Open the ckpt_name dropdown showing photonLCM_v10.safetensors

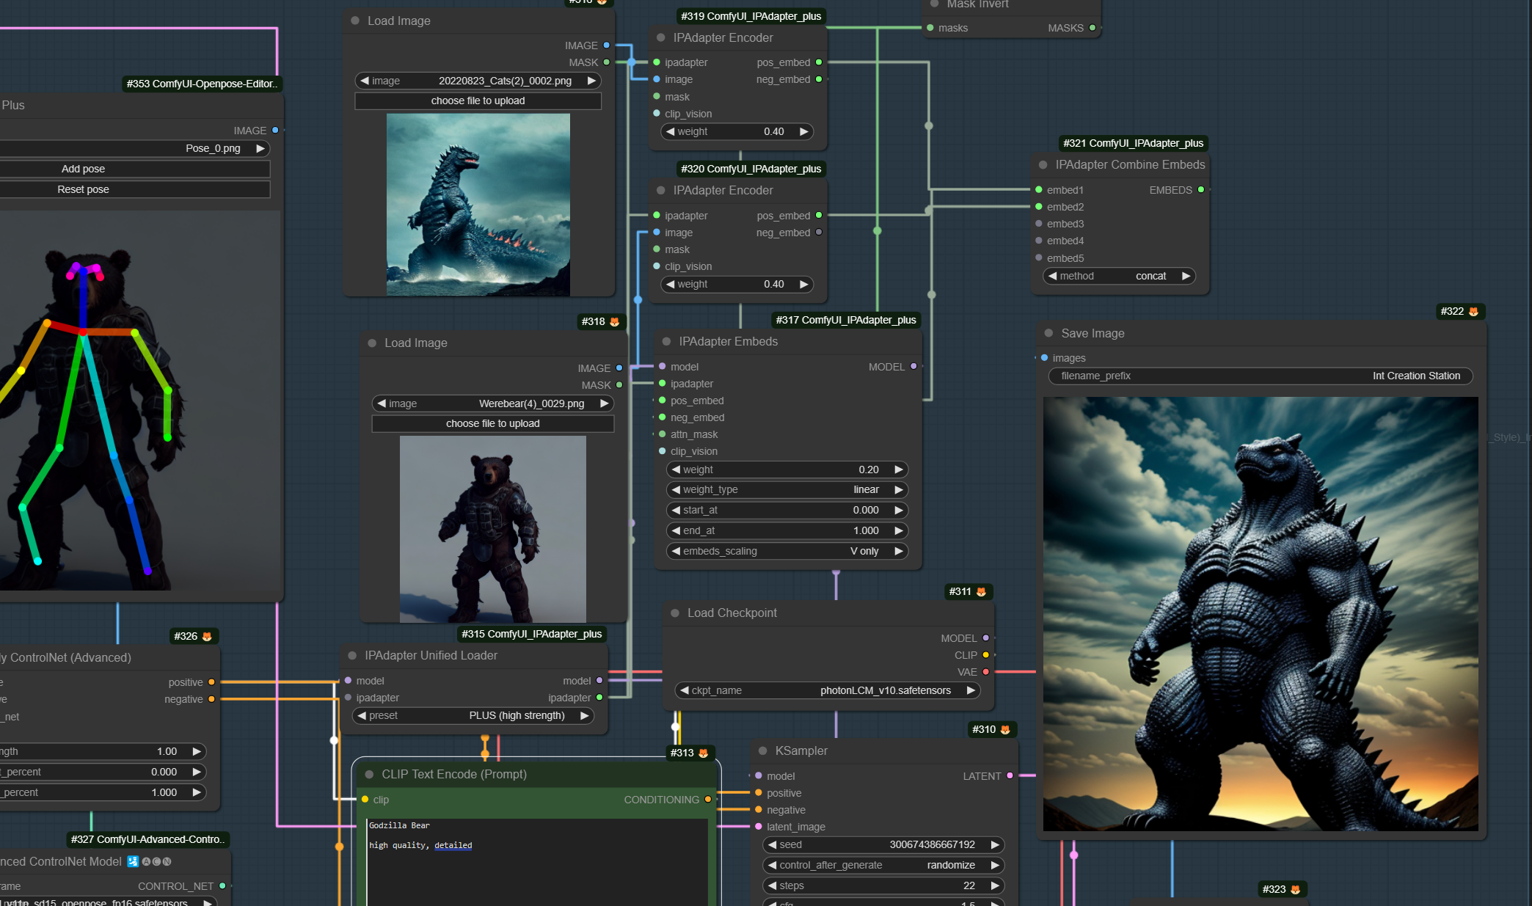point(827,690)
